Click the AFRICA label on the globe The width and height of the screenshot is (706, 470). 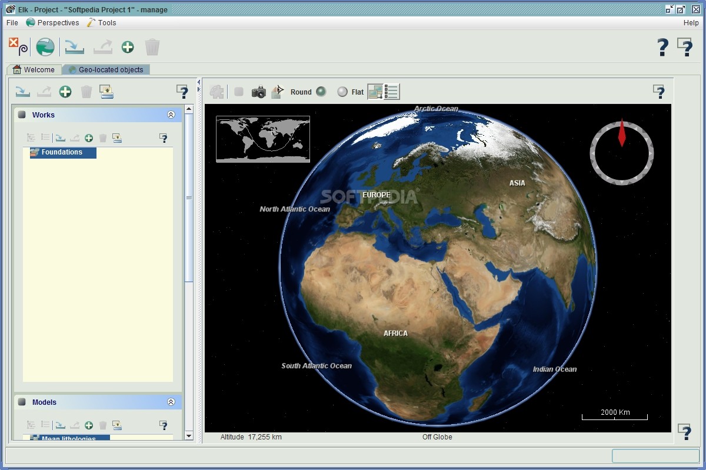pyautogui.click(x=396, y=334)
